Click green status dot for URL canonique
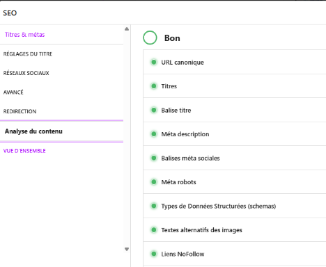 pyautogui.click(x=154, y=62)
